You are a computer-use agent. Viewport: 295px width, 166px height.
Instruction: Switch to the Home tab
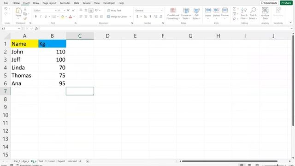click(x=16, y=3)
